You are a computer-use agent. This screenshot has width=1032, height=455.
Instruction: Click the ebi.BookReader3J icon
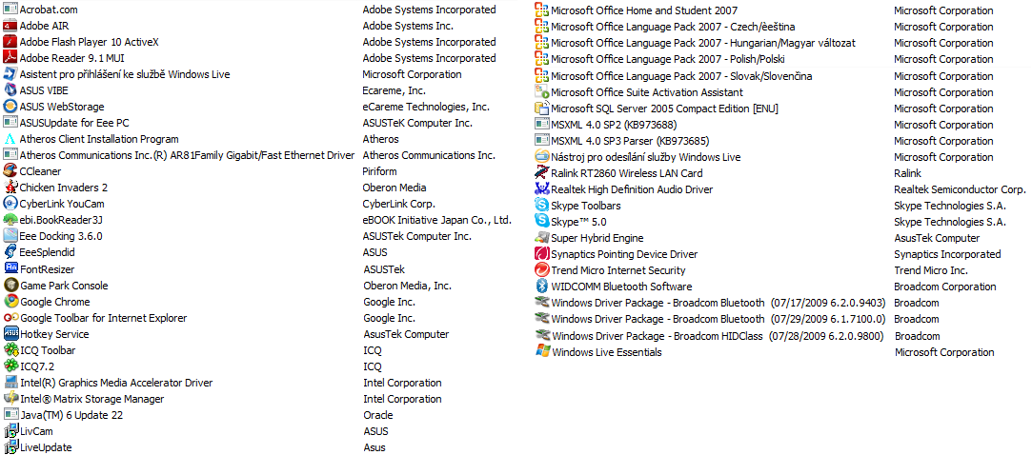coord(10,220)
